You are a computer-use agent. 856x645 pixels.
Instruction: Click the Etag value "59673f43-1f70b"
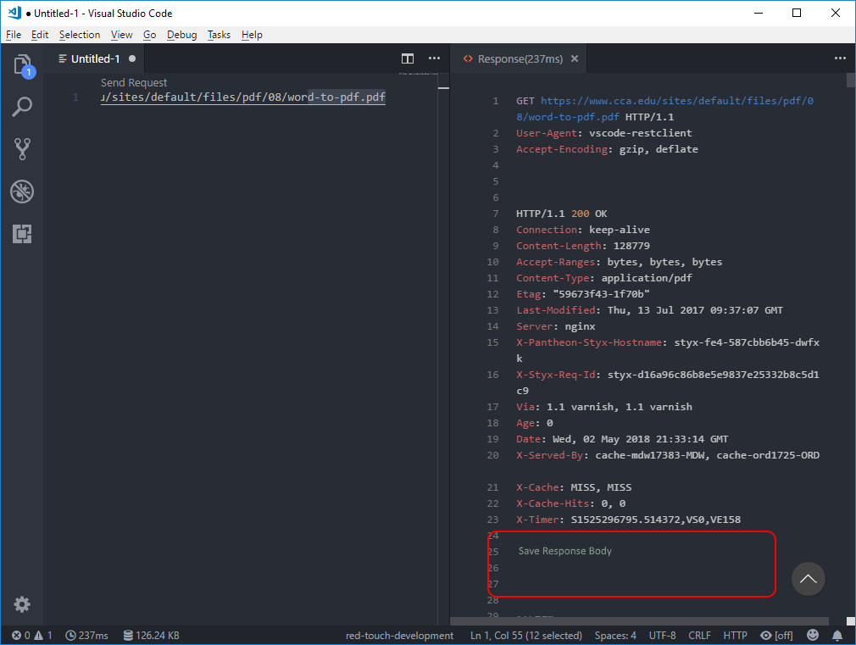pyautogui.click(x=601, y=294)
